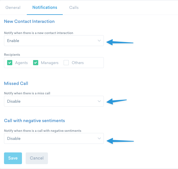Viewport: 178px width, 169px height.
Task: Switch to the General tab
Action: [x=13, y=7]
